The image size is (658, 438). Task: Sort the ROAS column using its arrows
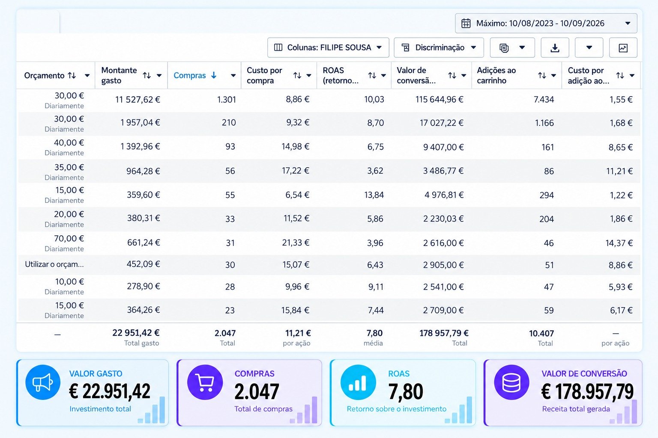click(372, 75)
